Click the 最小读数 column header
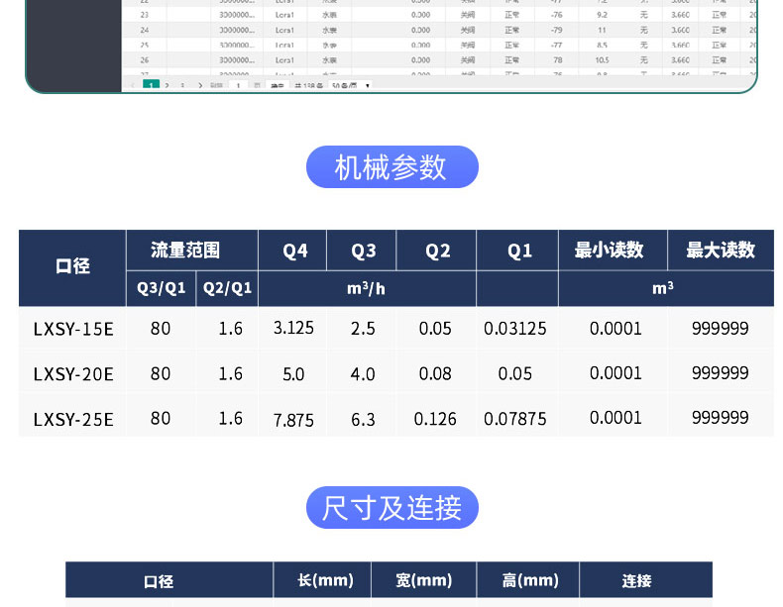The image size is (783, 607). pyautogui.click(x=612, y=251)
